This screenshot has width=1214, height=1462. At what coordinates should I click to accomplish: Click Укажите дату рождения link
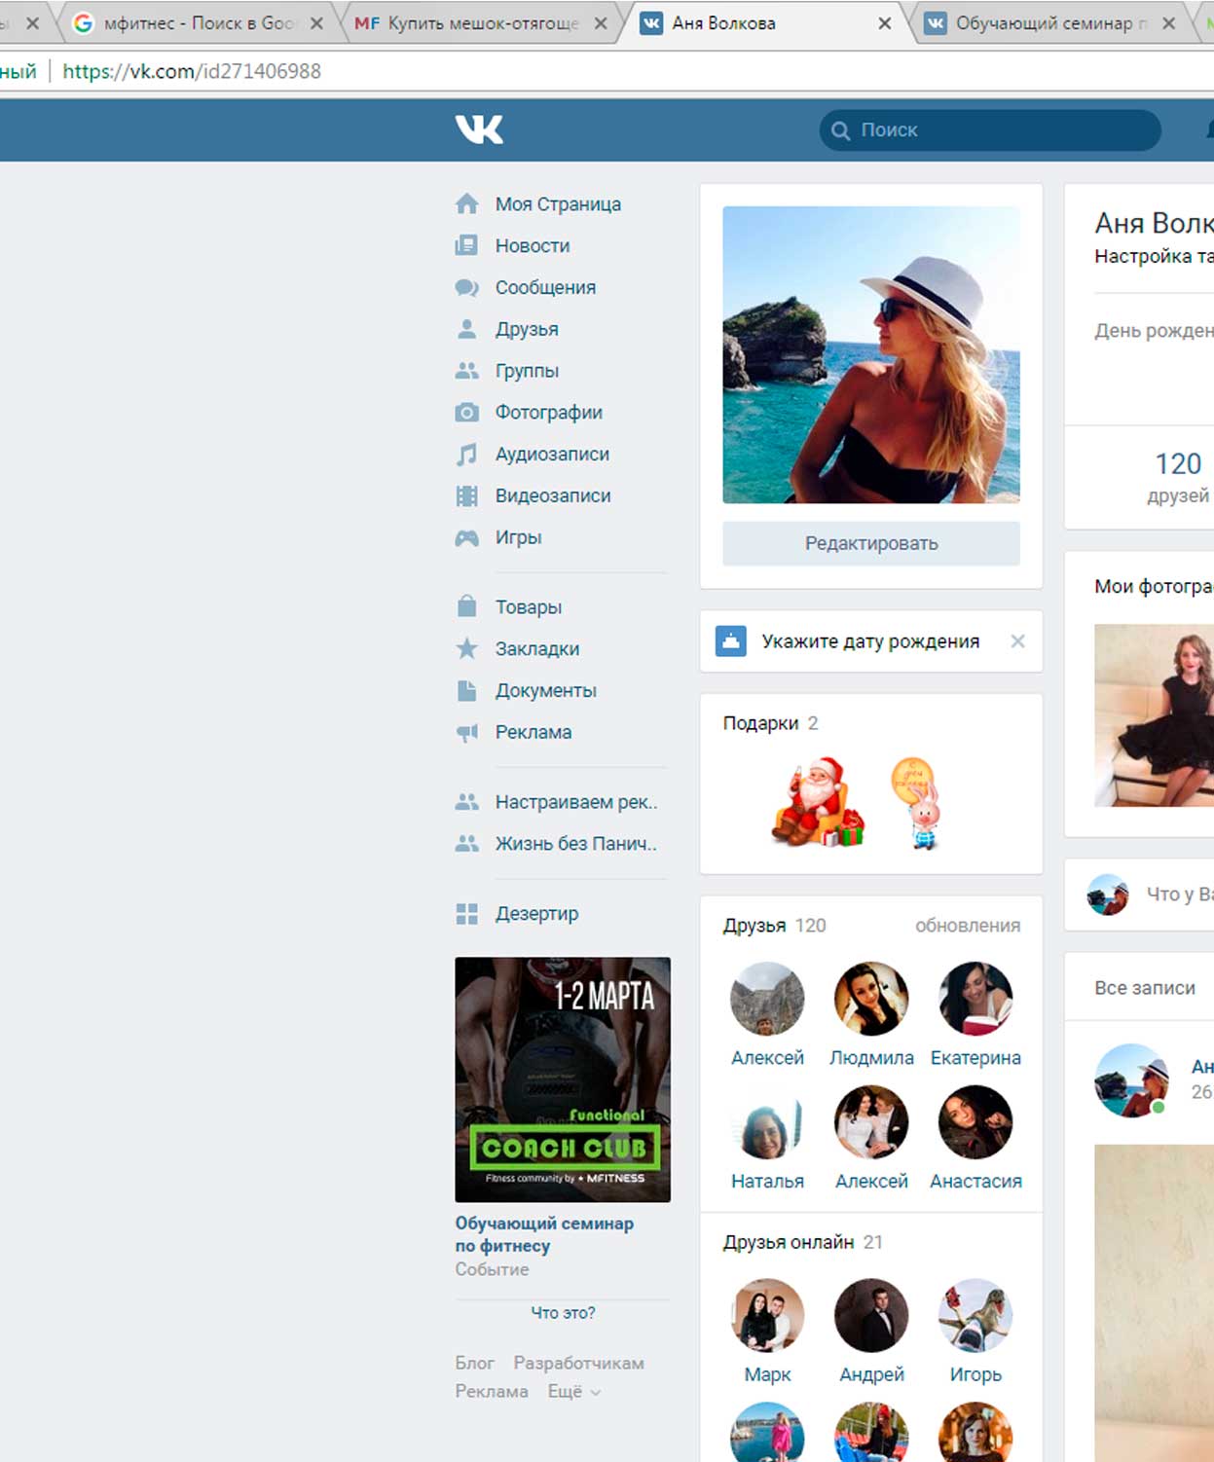click(x=870, y=641)
